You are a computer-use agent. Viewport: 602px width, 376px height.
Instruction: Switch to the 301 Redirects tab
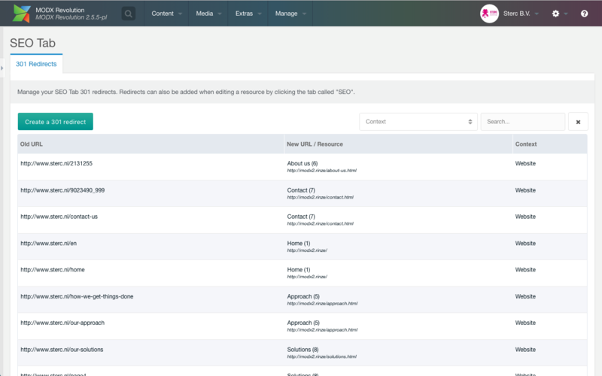[36, 65]
